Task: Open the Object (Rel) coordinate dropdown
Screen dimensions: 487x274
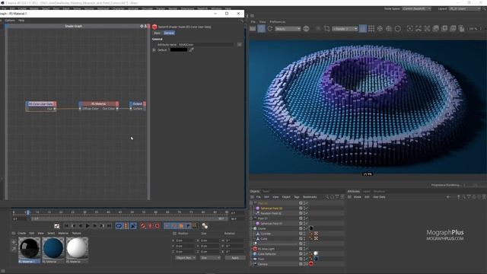Action: point(186,258)
